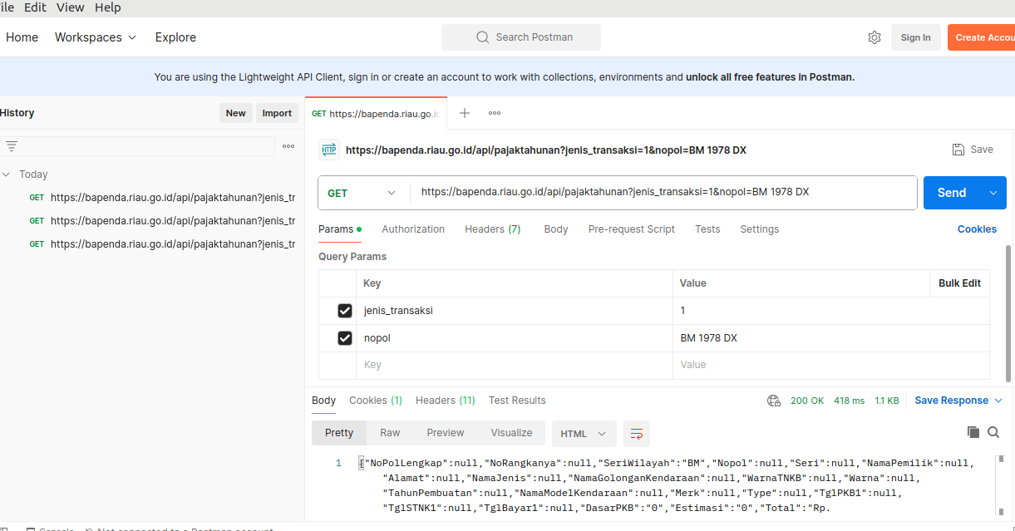Switch to Test Results tab

[x=517, y=401]
